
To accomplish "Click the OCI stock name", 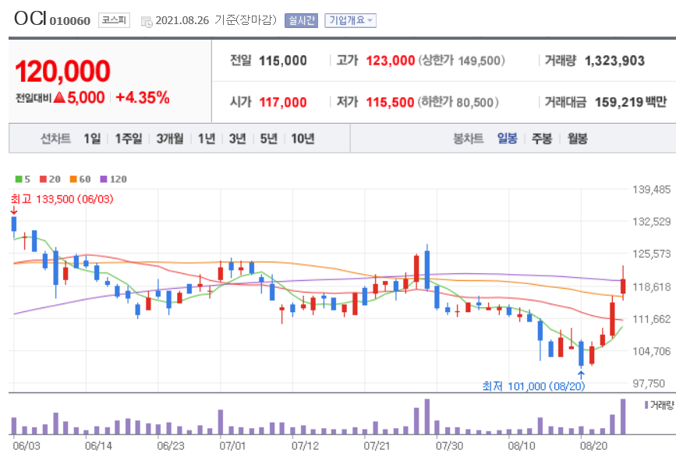I will (x=30, y=19).
